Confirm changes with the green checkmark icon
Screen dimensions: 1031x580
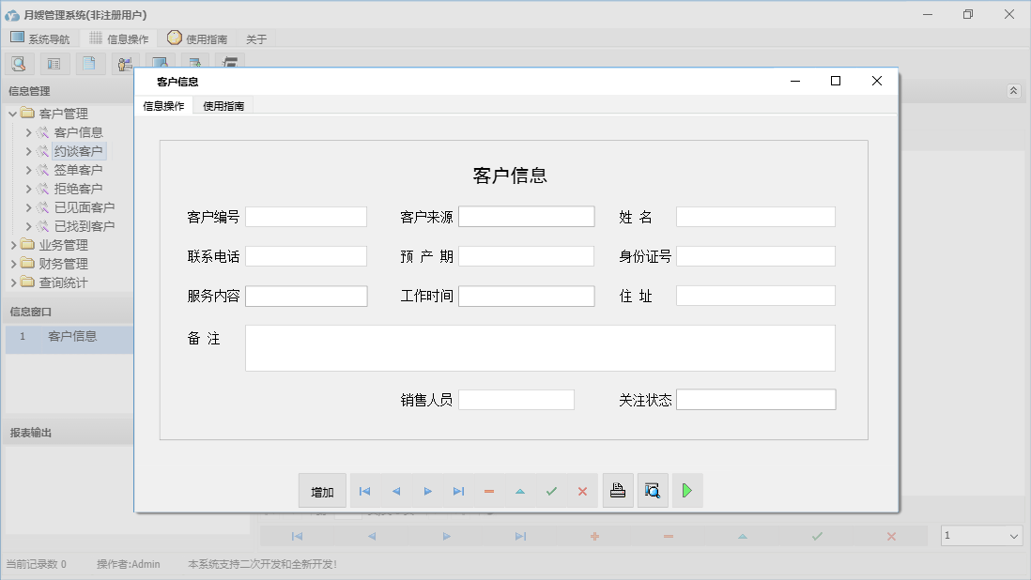(x=551, y=490)
